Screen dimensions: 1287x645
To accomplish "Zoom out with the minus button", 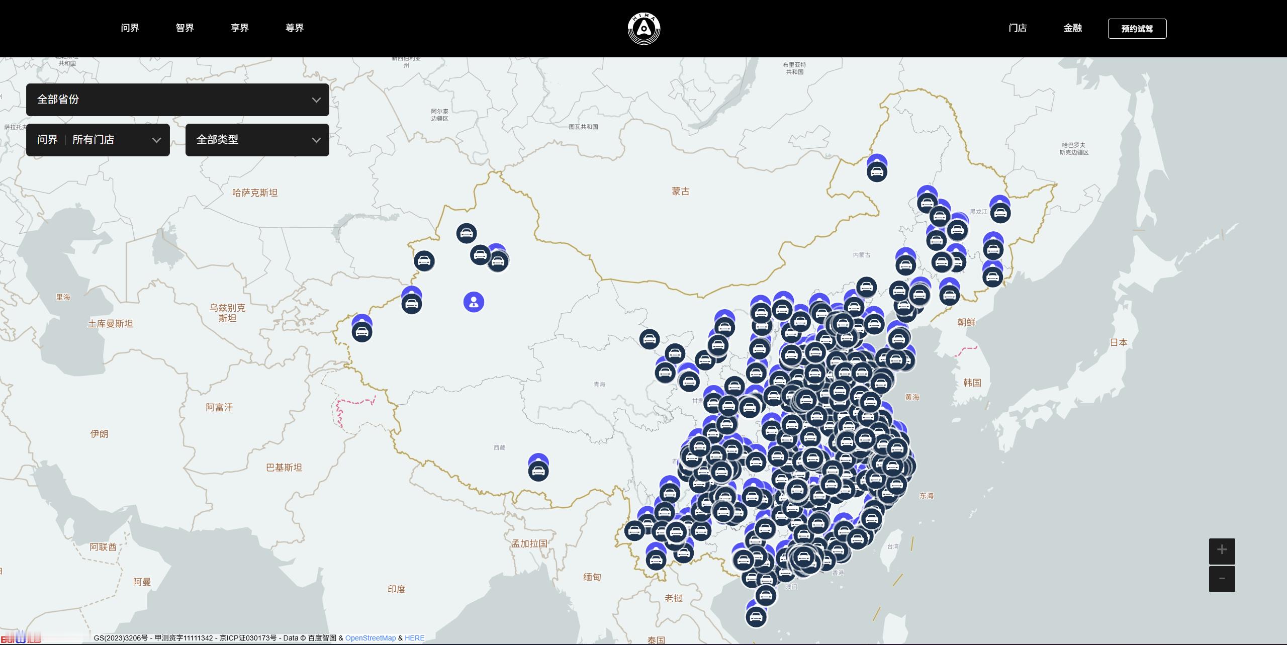I will (1222, 579).
